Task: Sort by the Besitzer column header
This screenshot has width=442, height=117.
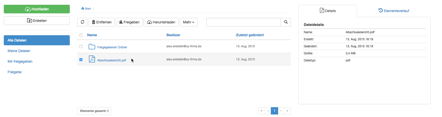Action: [x=173, y=35]
